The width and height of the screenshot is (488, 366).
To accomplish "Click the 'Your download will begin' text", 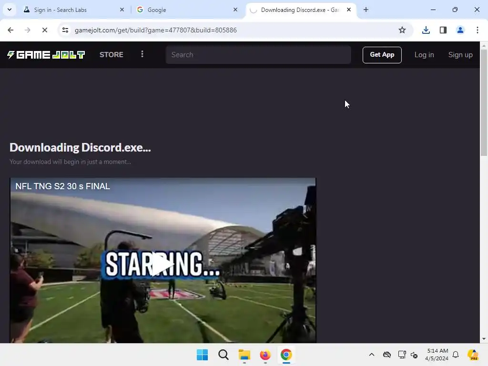I will [x=71, y=162].
